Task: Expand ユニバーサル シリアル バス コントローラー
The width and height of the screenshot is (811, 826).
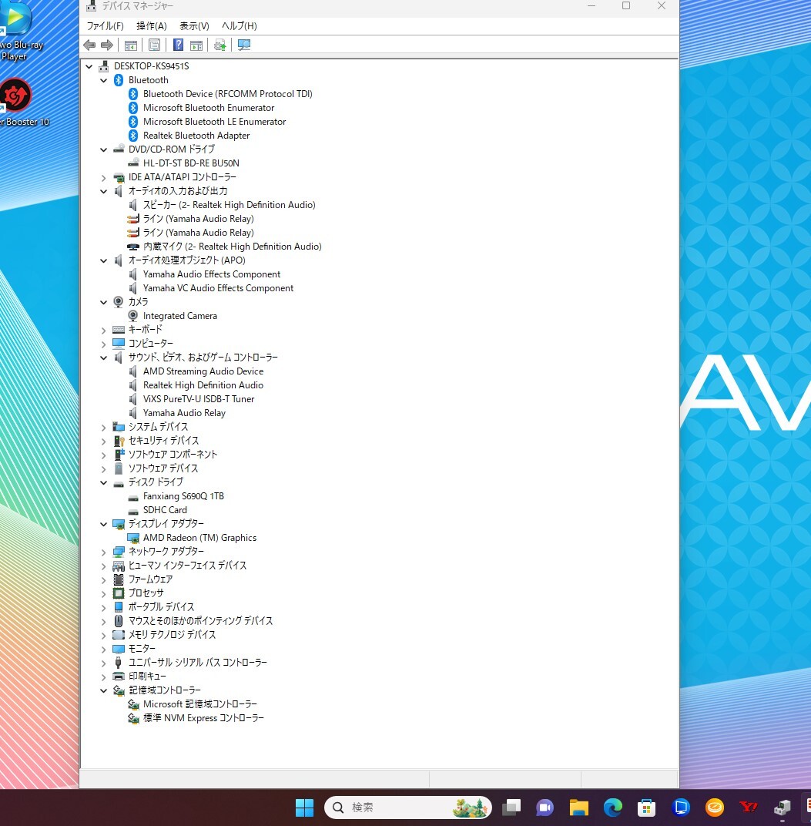Action: tap(104, 663)
